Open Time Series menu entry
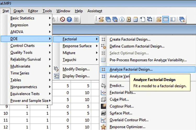Image resolution: width=196 pixels, height=130 pixels. (26, 73)
